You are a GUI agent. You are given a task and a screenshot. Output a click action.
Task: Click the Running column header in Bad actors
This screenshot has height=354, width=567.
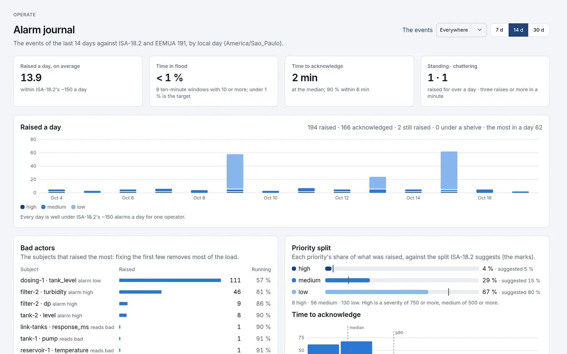tap(261, 269)
